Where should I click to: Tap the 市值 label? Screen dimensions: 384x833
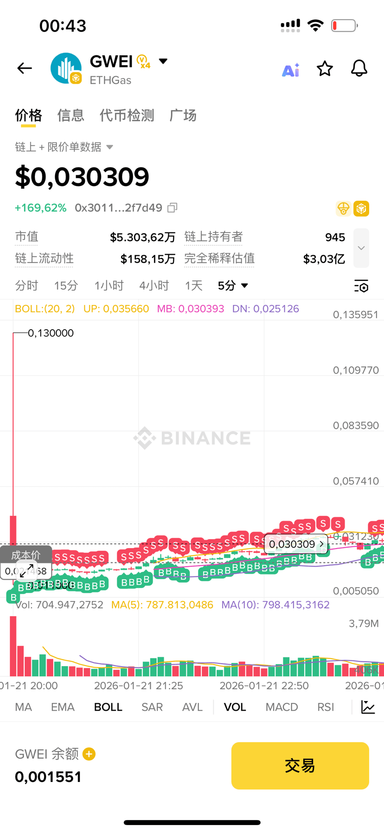[26, 237]
